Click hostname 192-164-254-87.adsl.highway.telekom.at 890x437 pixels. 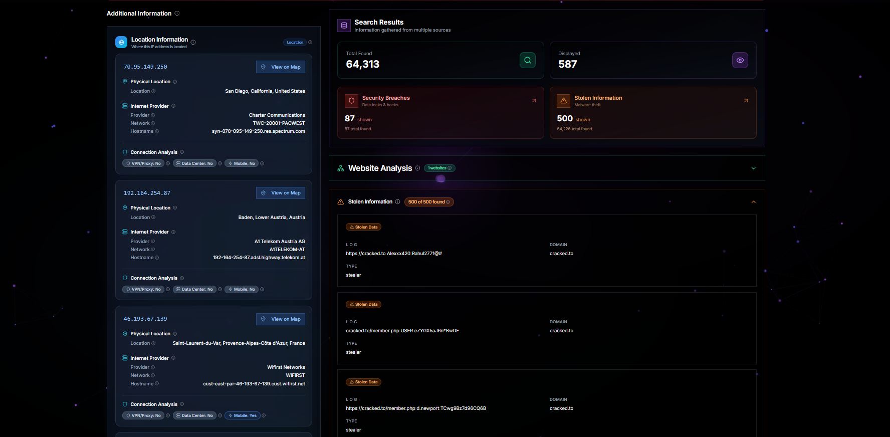pyautogui.click(x=259, y=258)
